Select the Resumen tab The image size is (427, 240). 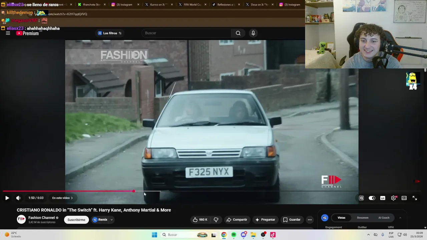[363, 218]
